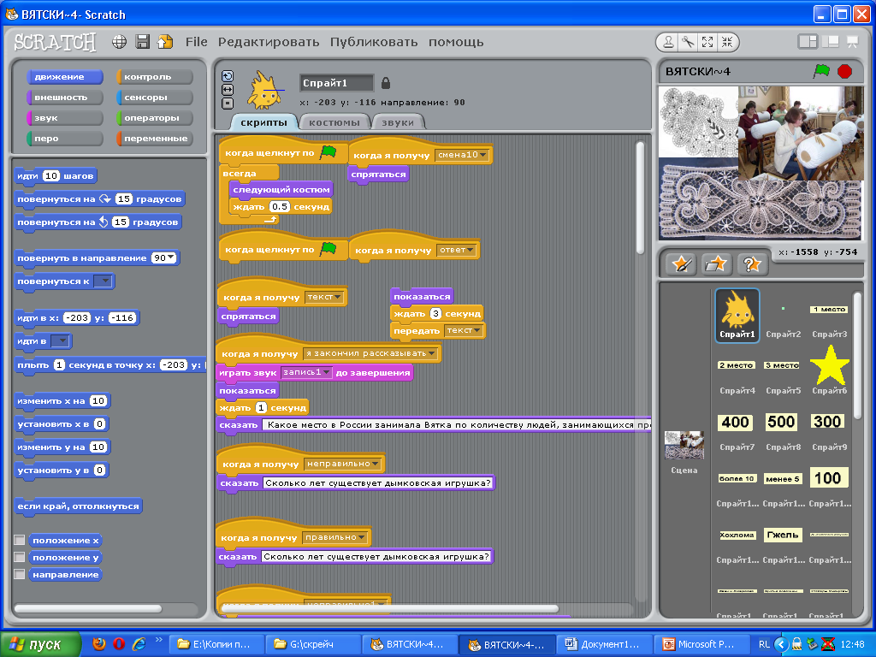The width and height of the screenshot is (876, 657).
Task: Choose new sprite from file
Action: [x=716, y=263]
